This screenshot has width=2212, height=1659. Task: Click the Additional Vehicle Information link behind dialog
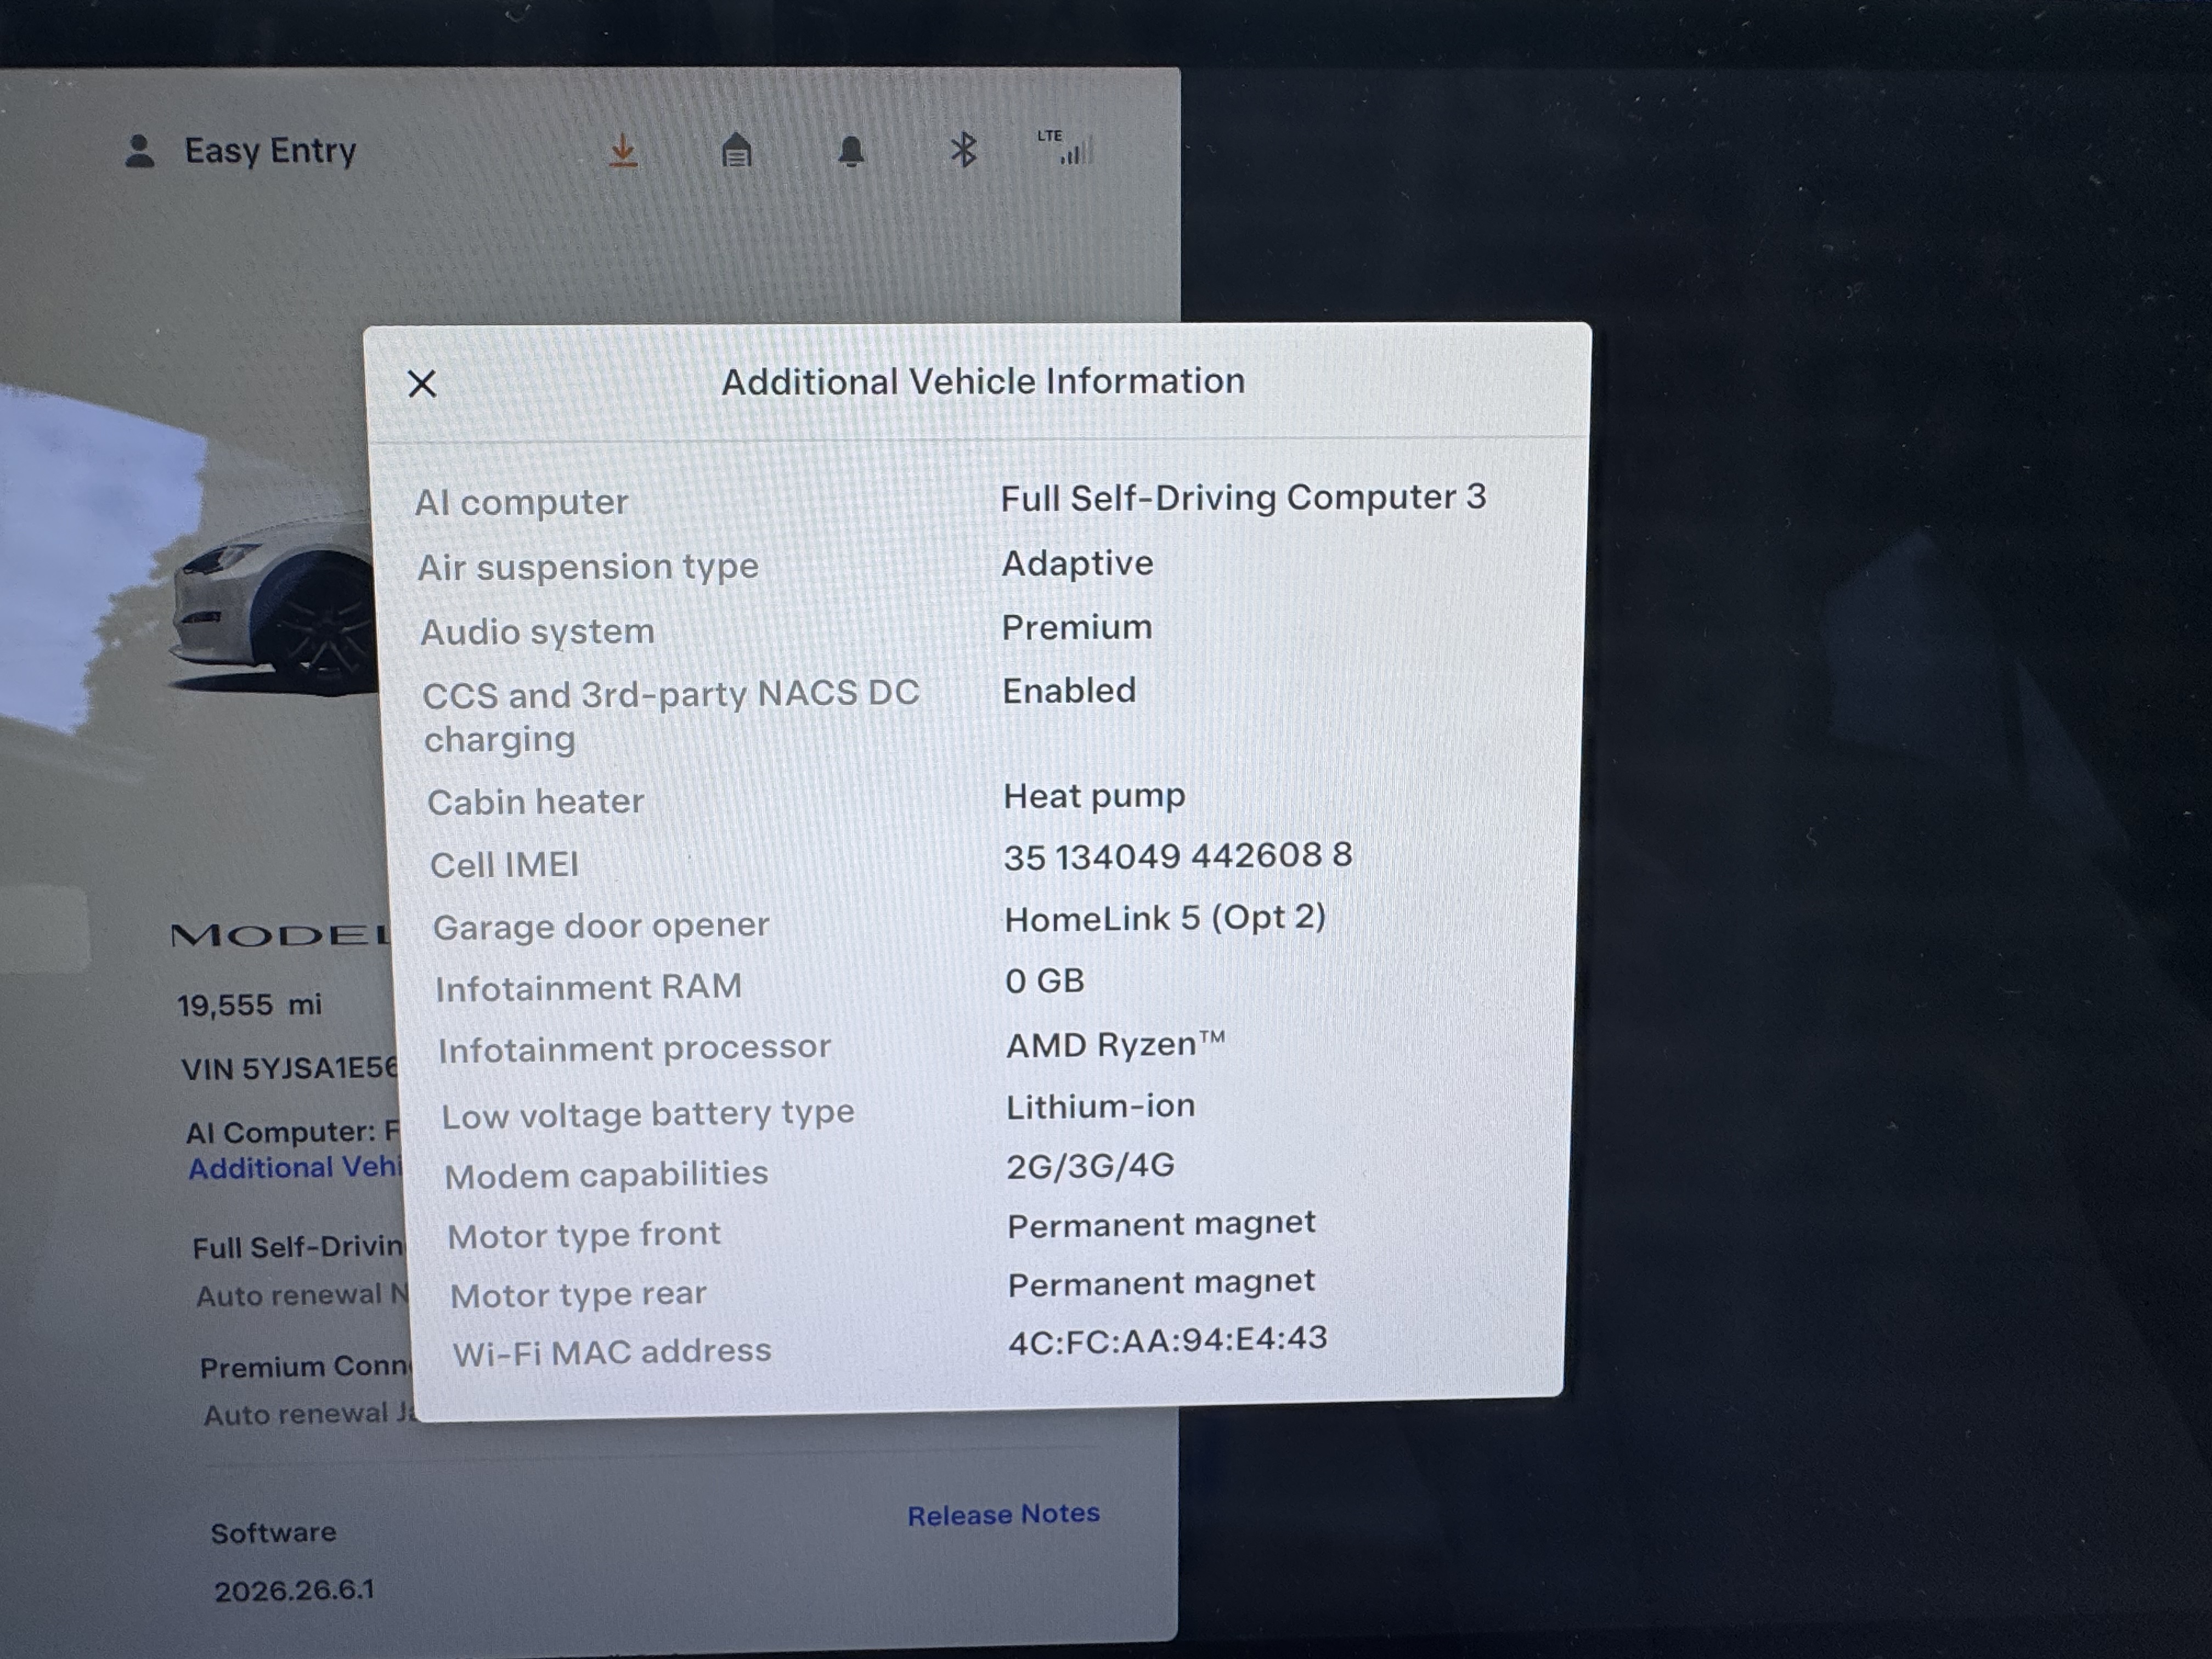click(x=295, y=1167)
